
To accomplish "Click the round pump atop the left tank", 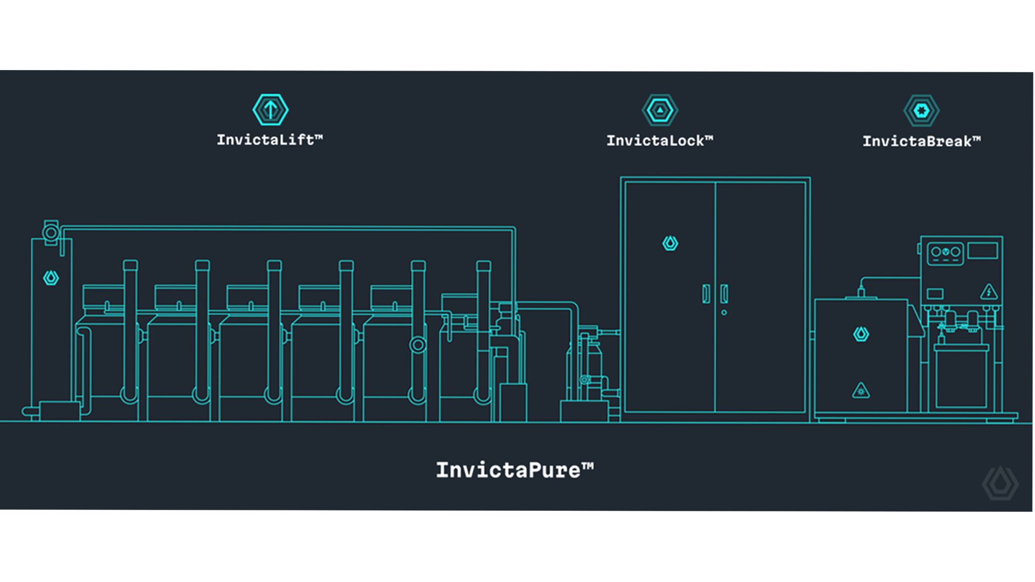I will tap(51, 233).
